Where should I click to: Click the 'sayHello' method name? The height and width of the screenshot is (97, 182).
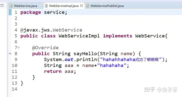point(85,54)
